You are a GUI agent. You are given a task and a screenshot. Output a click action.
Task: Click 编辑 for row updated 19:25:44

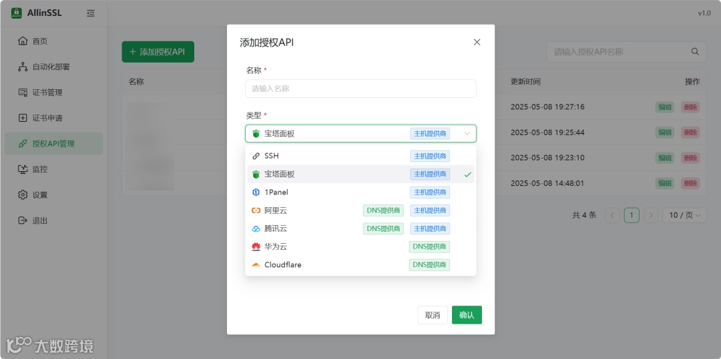pos(664,133)
